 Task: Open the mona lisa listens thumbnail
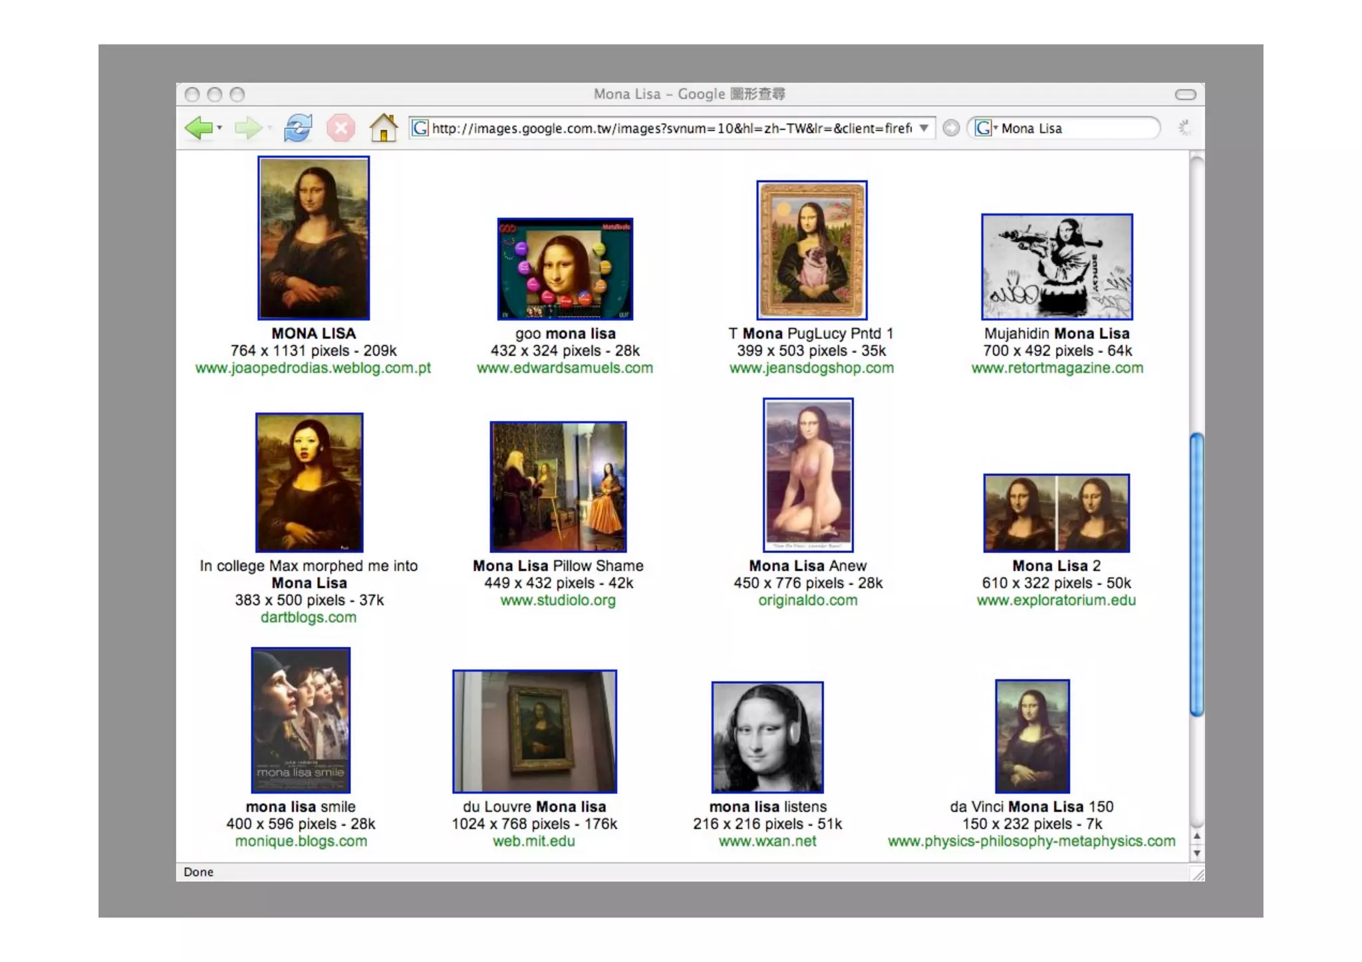pyautogui.click(x=767, y=737)
